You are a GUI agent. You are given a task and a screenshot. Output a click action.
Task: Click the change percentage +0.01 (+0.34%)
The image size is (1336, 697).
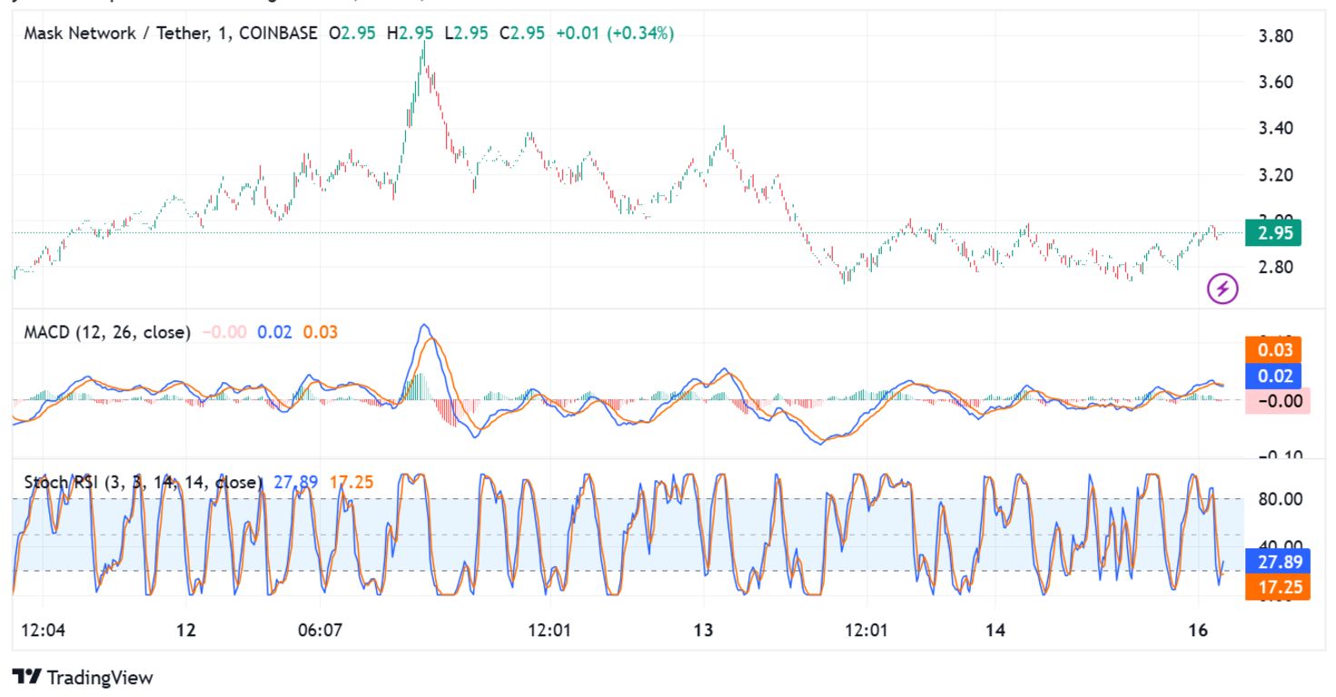[x=615, y=32]
